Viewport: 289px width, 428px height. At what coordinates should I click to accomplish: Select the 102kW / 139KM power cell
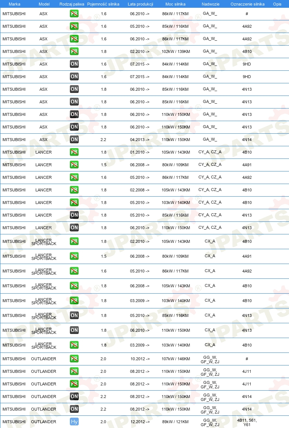coord(176,51)
